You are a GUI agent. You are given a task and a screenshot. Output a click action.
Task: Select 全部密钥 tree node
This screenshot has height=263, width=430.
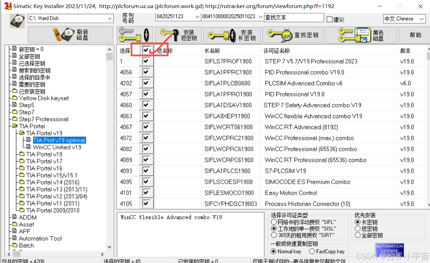29,56
